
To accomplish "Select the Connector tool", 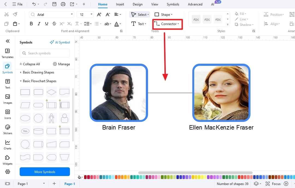I will click(167, 24).
